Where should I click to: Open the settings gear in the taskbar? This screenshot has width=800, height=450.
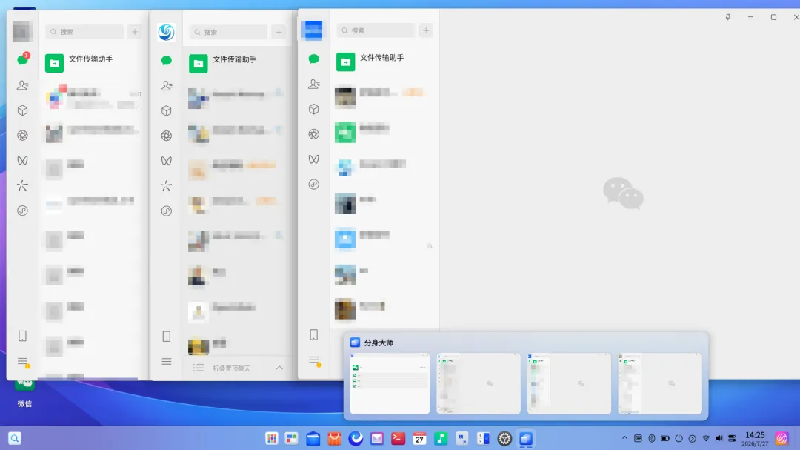click(x=504, y=438)
